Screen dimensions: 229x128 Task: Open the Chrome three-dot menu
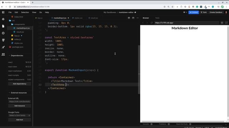coord(226,7)
